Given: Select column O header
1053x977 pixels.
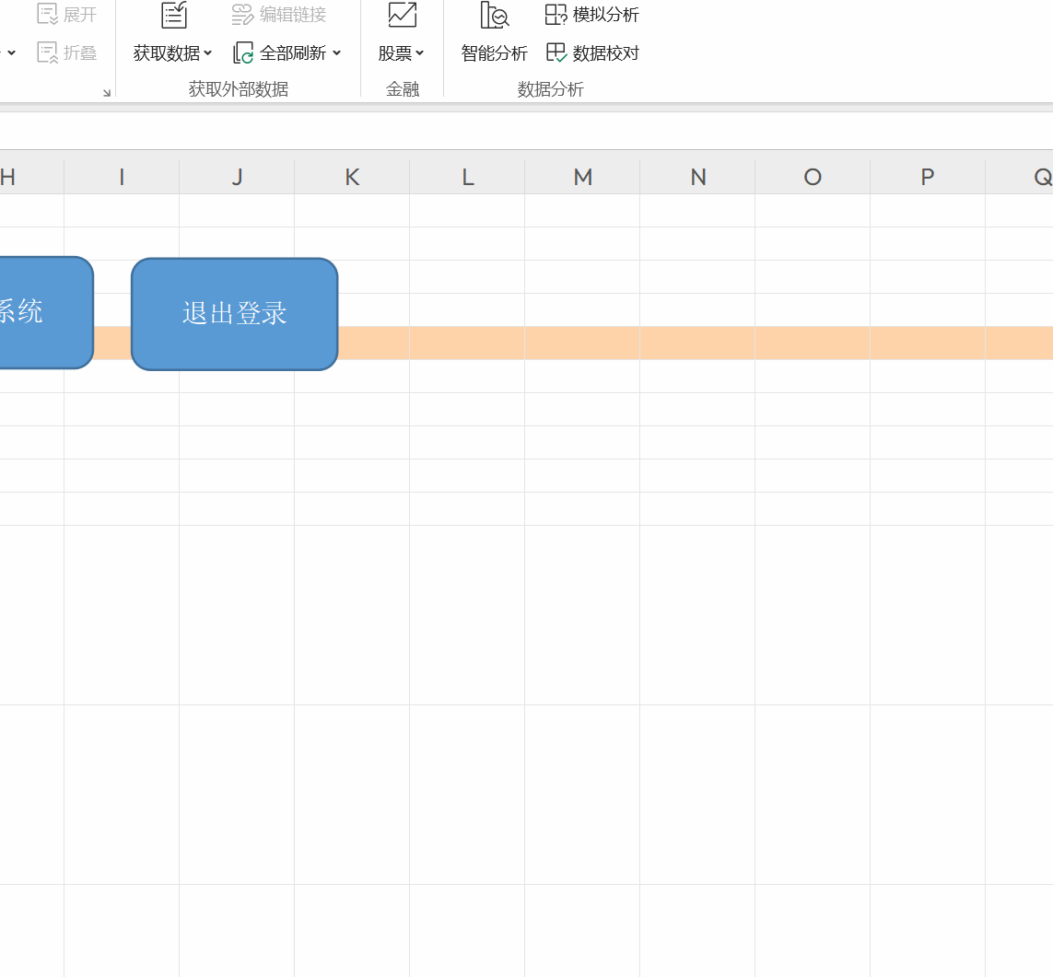Looking at the screenshot, I should coord(813,177).
